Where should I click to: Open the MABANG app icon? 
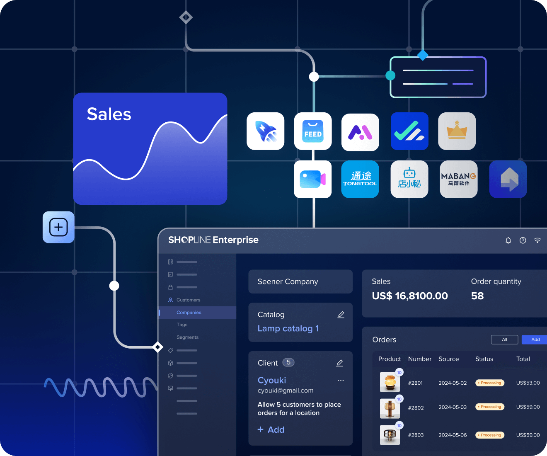point(459,179)
